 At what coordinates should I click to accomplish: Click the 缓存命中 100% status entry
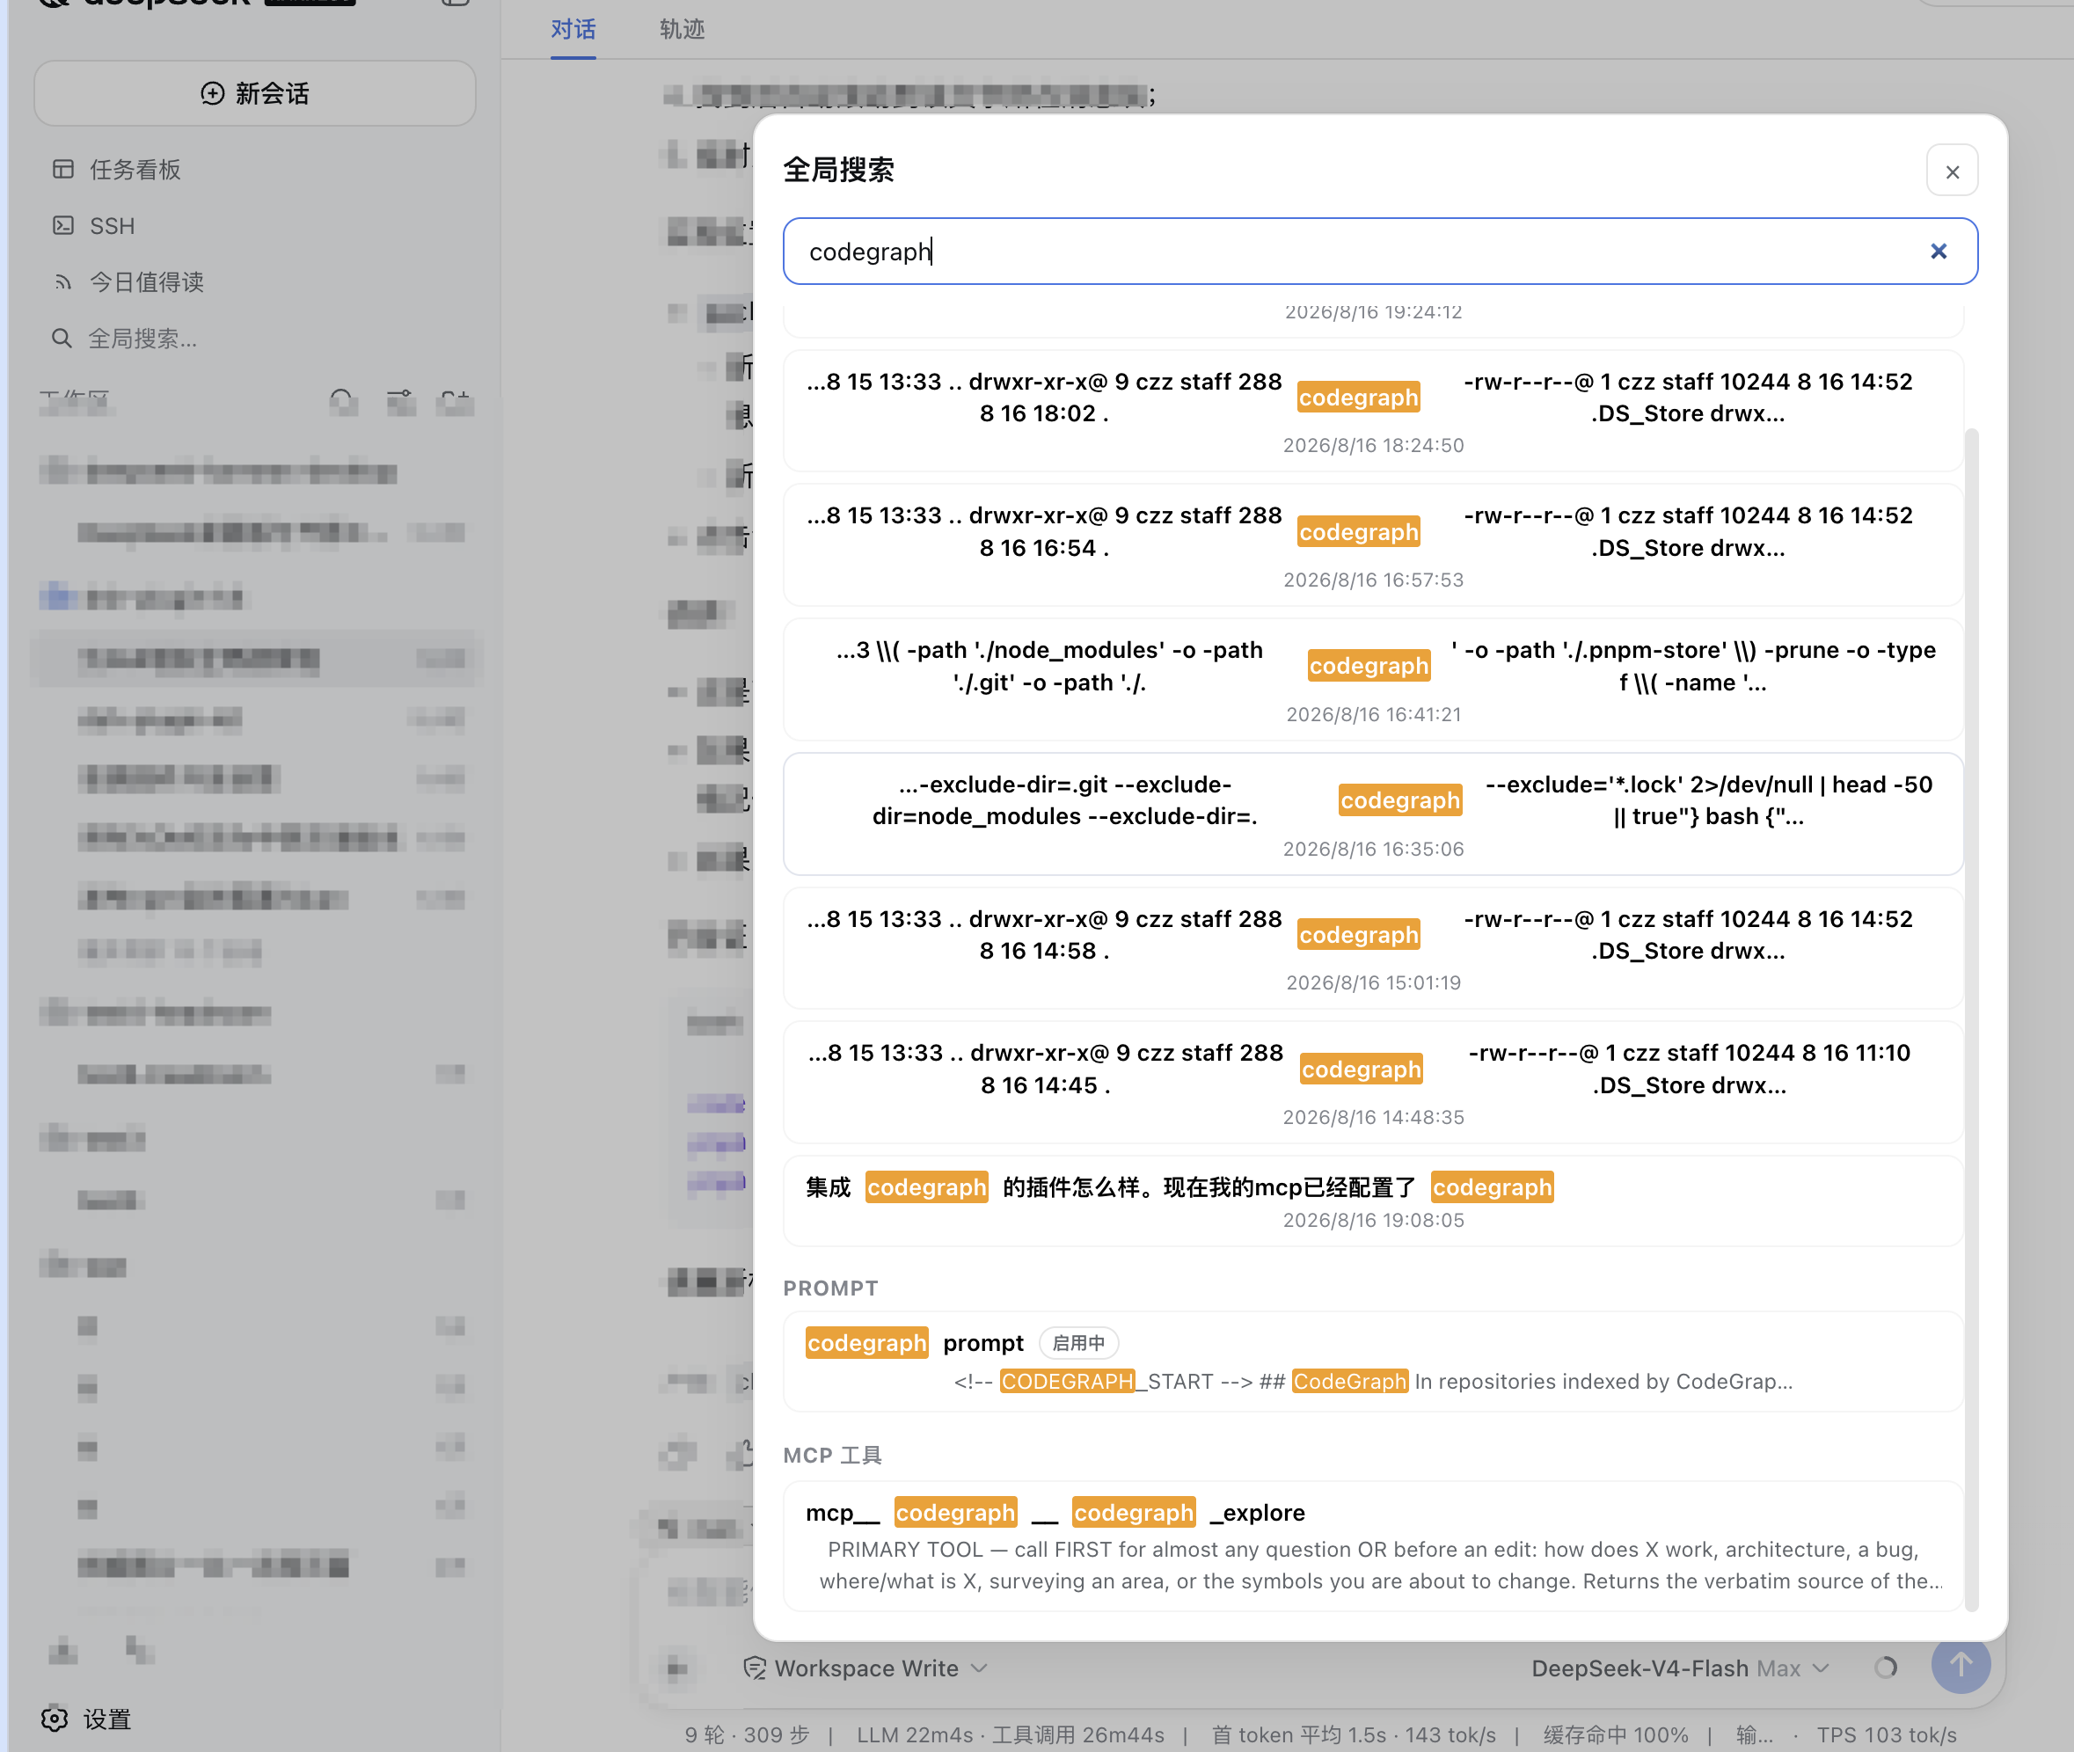tap(1615, 1734)
